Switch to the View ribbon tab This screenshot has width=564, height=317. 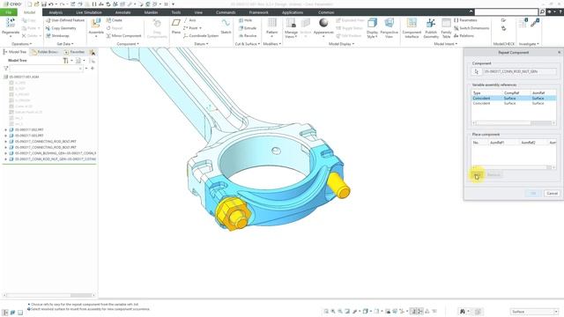(198, 12)
